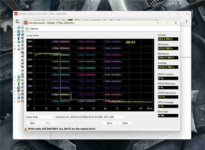Image resolution: width=205 pixels, height=150 pixels.
Task: Select the shield security icon in sidebar
Action: [x=18, y=91]
